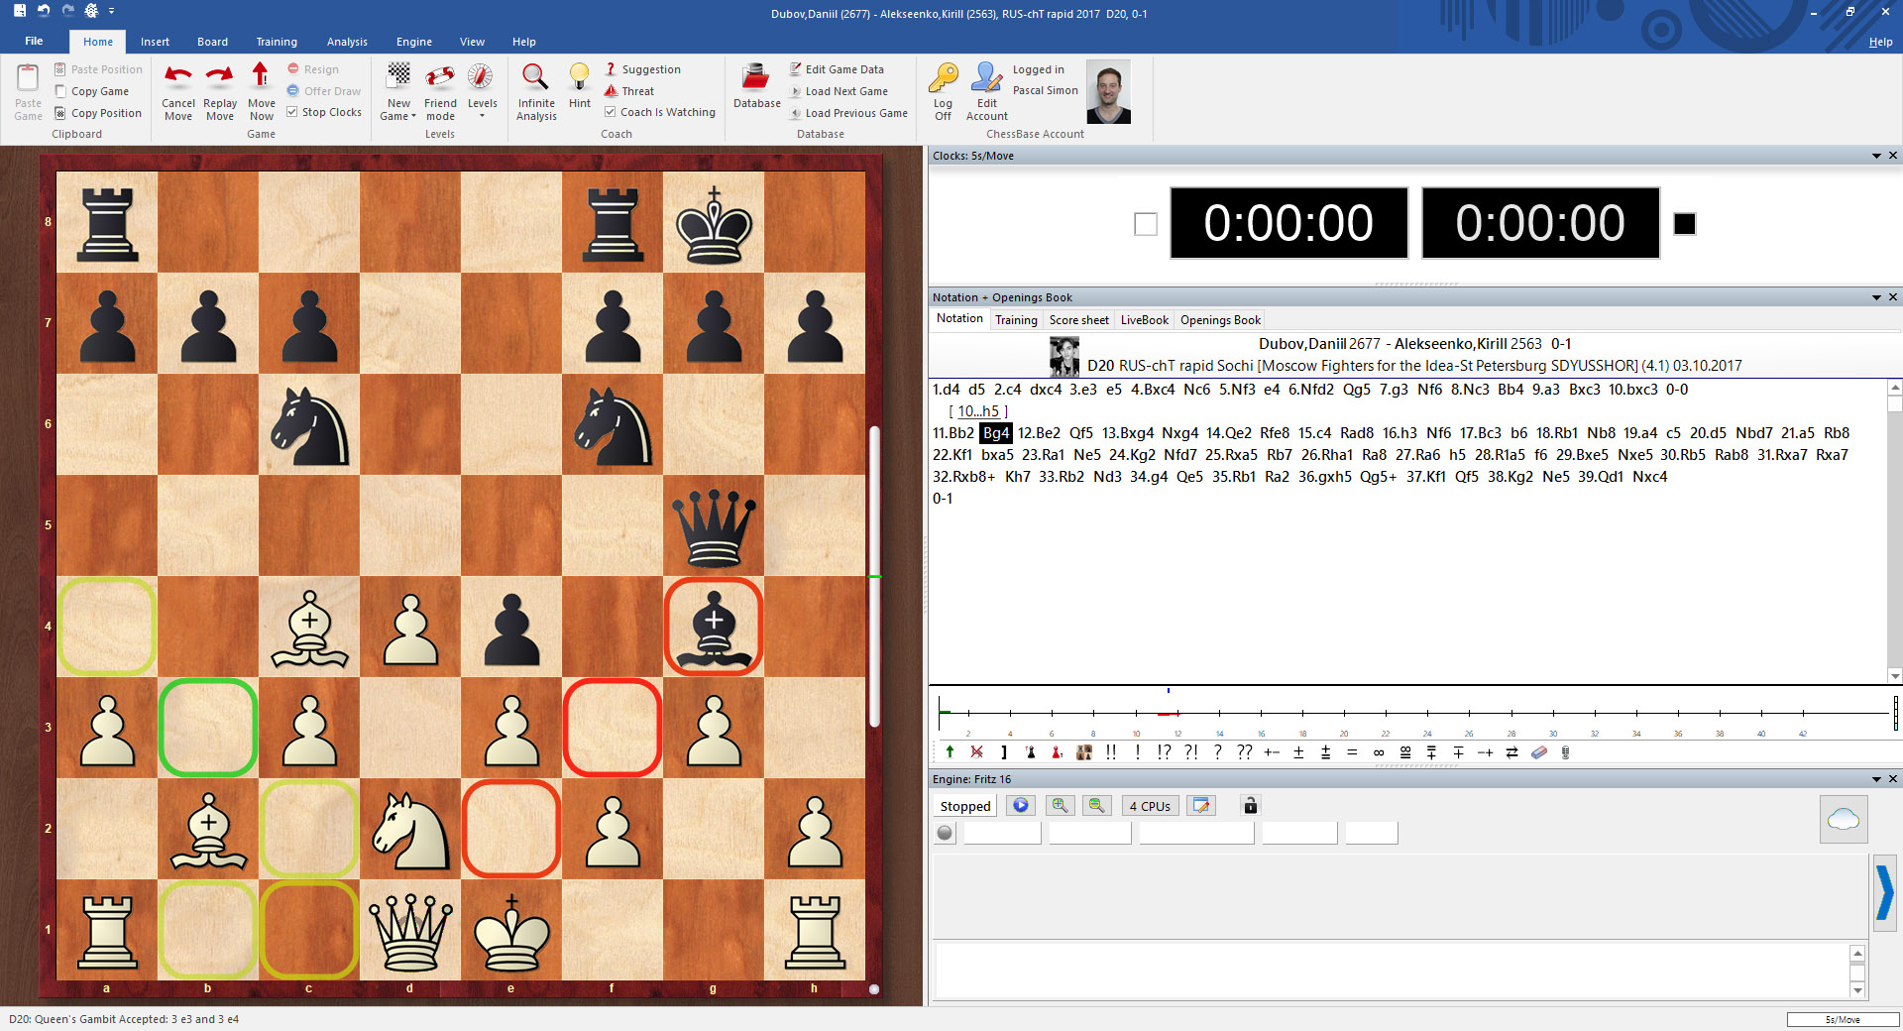Screen dimensions: 1903x1031
Task: Toggle the Coach Is Watching checkbox
Action: 611,111
